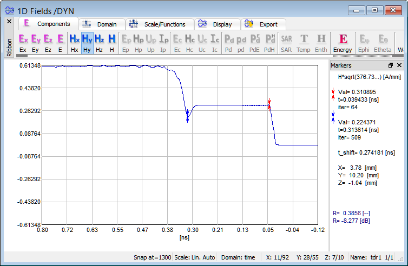408x266 pixels.
Task: Select the total E field icon
Action: pos(61,43)
